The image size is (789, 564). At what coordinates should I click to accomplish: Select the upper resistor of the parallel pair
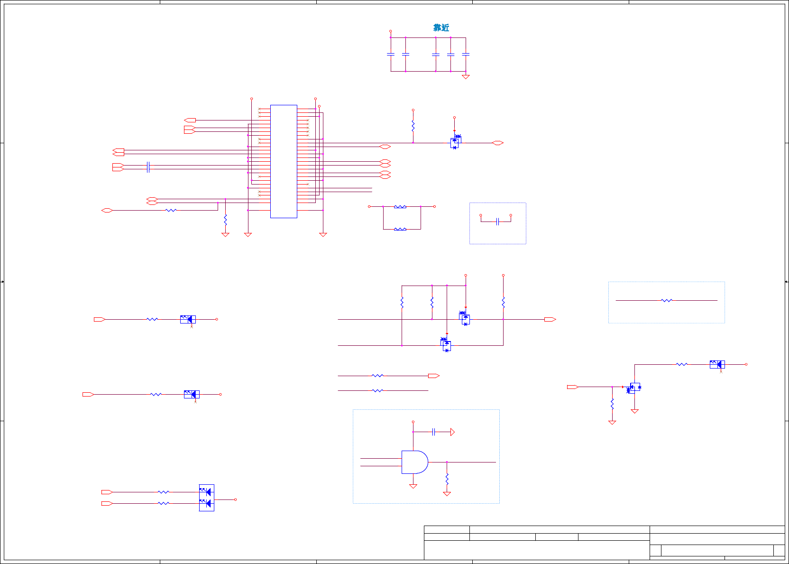400,207
